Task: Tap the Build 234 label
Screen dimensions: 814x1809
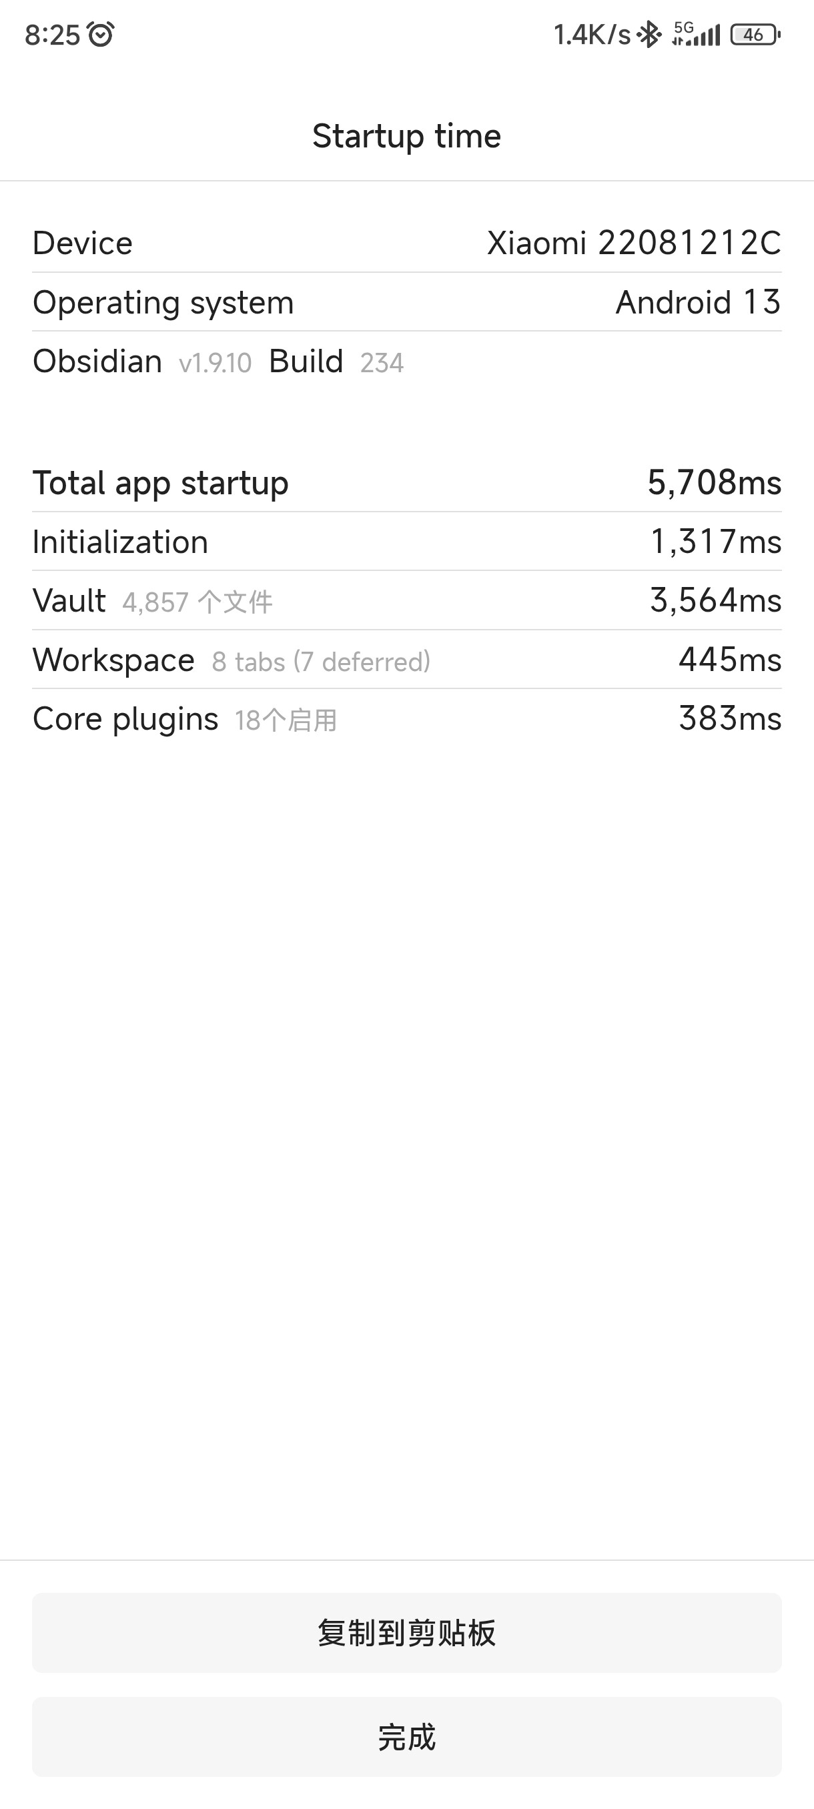Action: [x=336, y=362]
